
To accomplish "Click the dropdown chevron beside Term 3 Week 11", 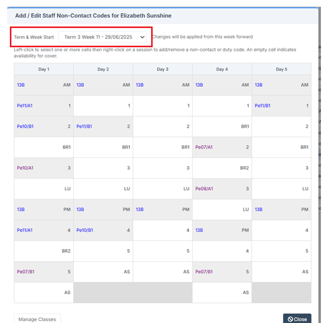I will click(142, 37).
